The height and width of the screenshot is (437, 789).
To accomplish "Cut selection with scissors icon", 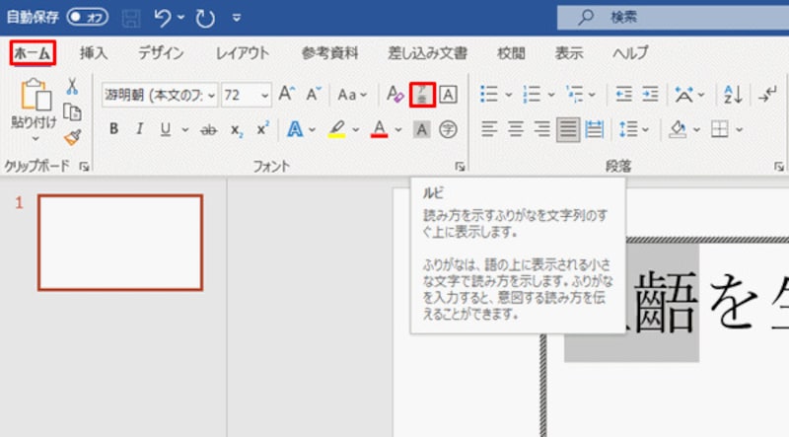I will tap(72, 87).
